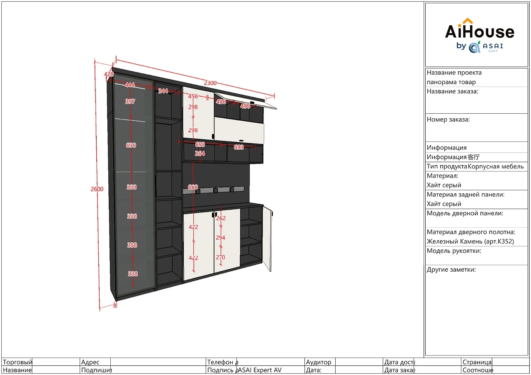
Task: Click the Железный Камень (арт.K352) material value
Action: point(470,241)
